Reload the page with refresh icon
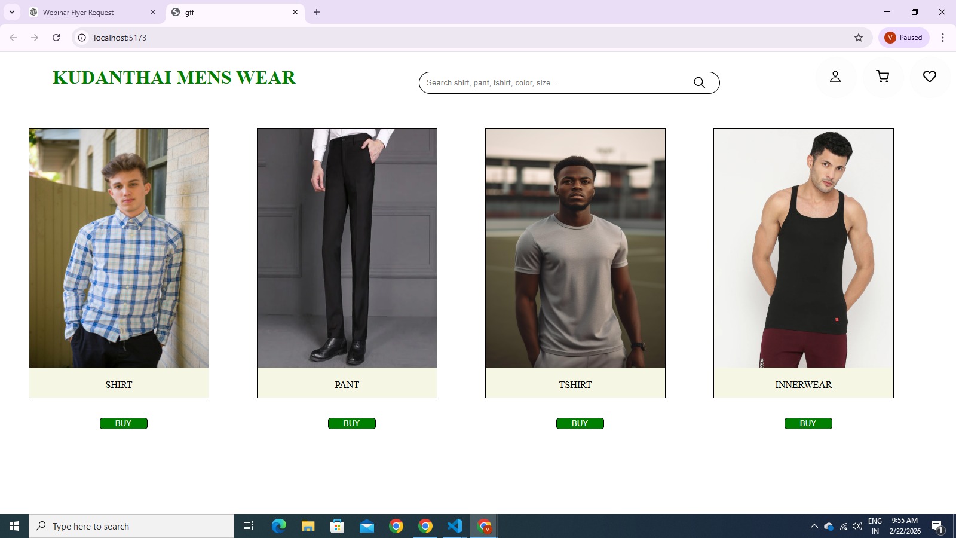The width and height of the screenshot is (956, 538). click(56, 38)
